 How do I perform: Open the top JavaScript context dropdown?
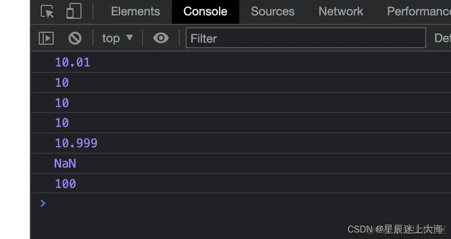(117, 38)
